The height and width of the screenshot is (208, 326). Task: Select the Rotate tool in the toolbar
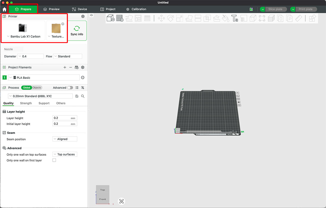(x=171, y=18)
